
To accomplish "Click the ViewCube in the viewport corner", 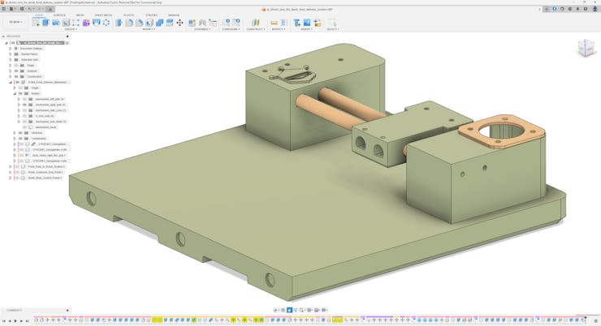I will pos(586,49).
